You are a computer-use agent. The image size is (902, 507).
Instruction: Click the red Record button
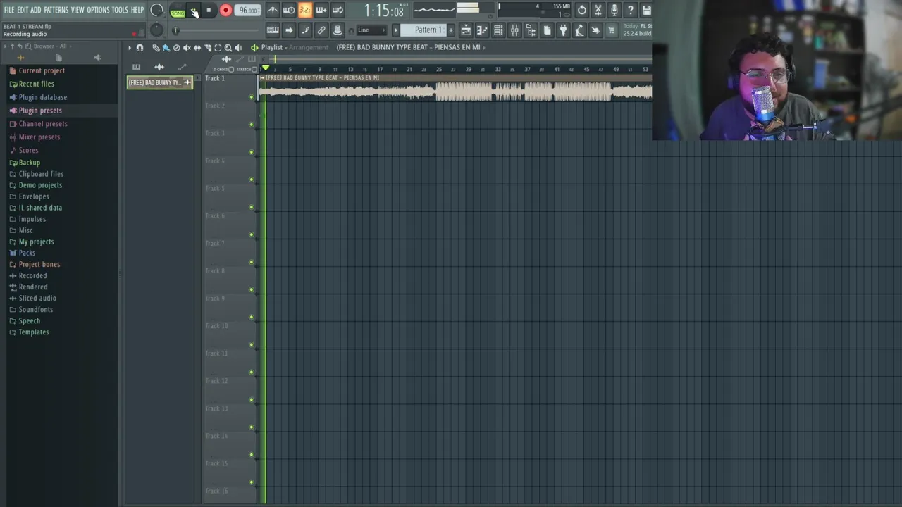pos(225,11)
